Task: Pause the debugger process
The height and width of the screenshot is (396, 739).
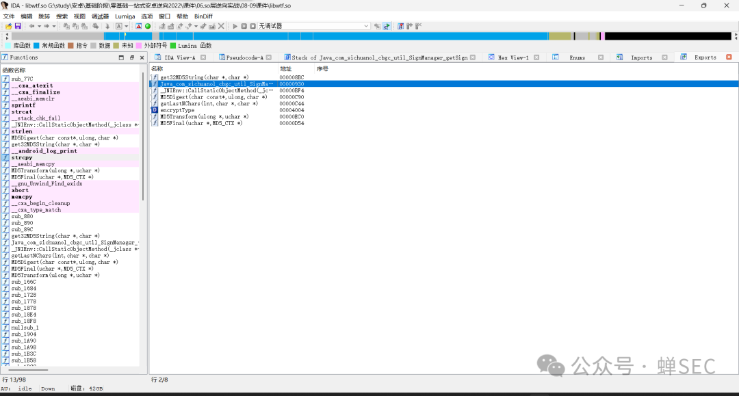Action: [244, 27]
